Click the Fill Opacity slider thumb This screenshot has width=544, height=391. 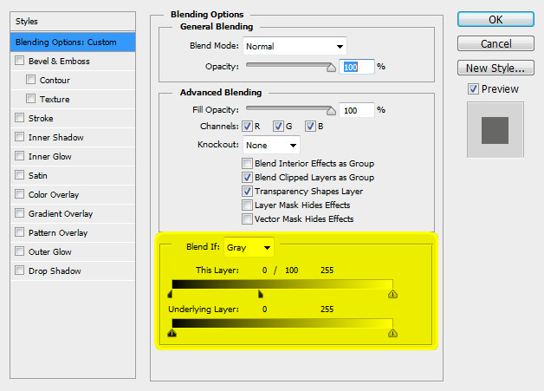331,110
